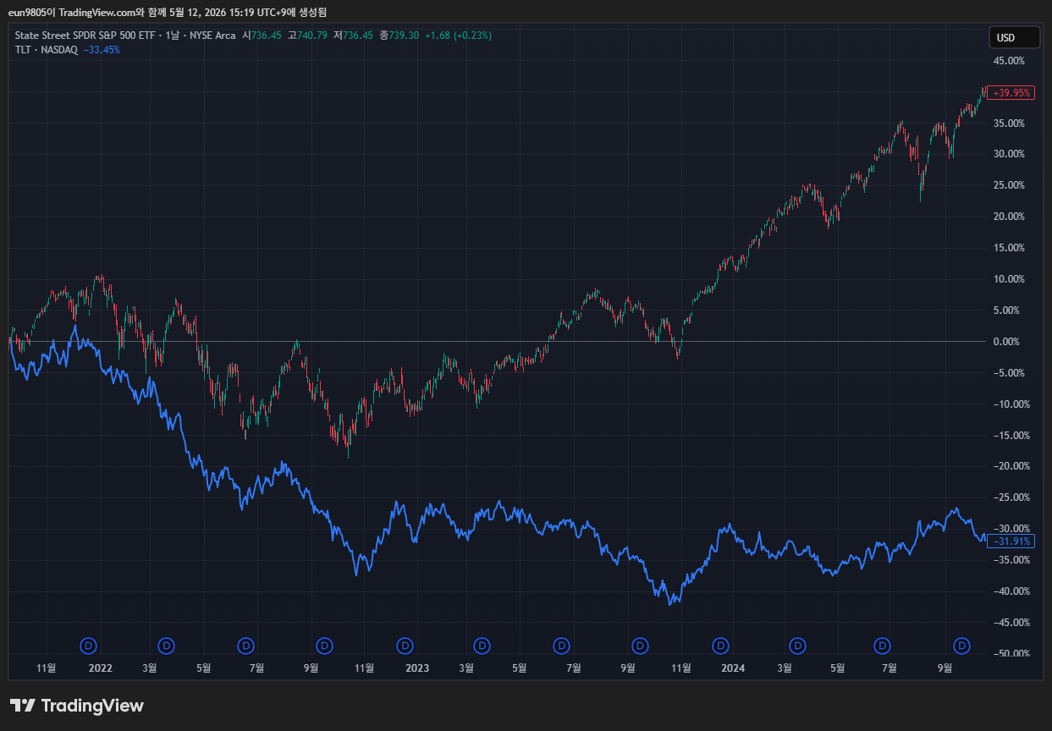This screenshot has width=1052, height=731.
Task: Click the TLT · NASDAQ legend label
Action: coord(46,50)
